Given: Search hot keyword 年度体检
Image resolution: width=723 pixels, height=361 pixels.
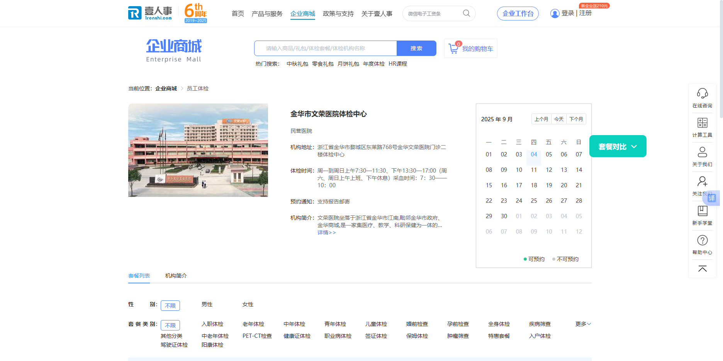Looking at the screenshot, I should [x=374, y=64].
